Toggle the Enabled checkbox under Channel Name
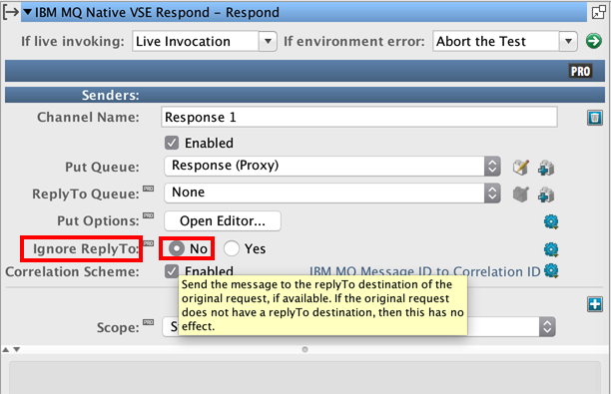 pyautogui.click(x=172, y=143)
